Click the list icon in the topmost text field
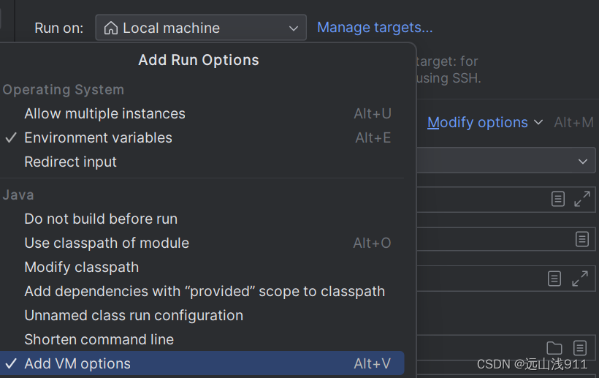The width and height of the screenshot is (599, 378). coord(558,199)
